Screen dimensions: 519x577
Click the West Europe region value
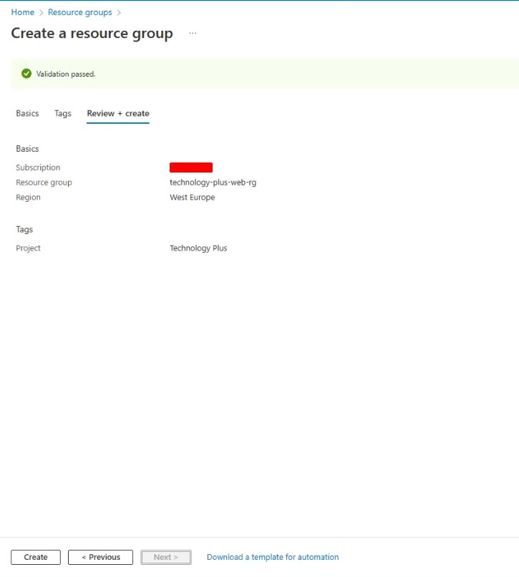click(192, 198)
